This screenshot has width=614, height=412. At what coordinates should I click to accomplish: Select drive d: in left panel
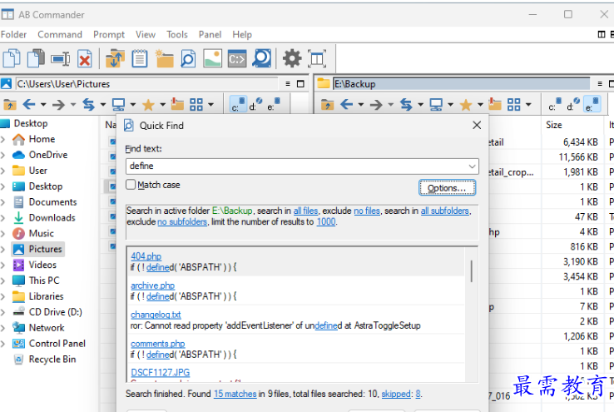[x=255, y=105]
